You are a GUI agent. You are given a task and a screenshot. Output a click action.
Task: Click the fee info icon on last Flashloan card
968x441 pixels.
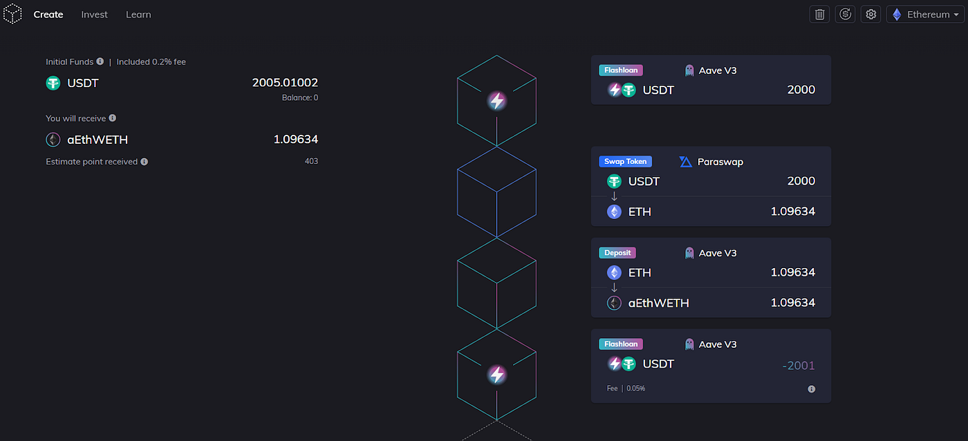pyautogui.click(x=811, y=388)
